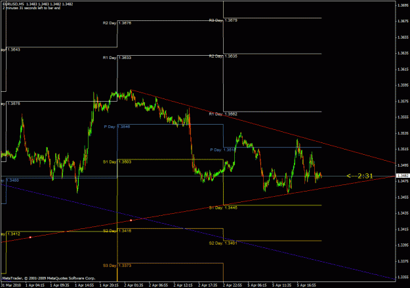Click 1.3595 on the price axis
The height and width of the screenshot is (288, 410).
tap(403, 85)
